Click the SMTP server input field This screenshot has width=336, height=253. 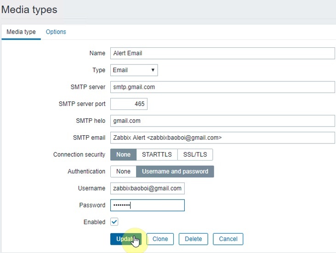click(x=222, y=87)
